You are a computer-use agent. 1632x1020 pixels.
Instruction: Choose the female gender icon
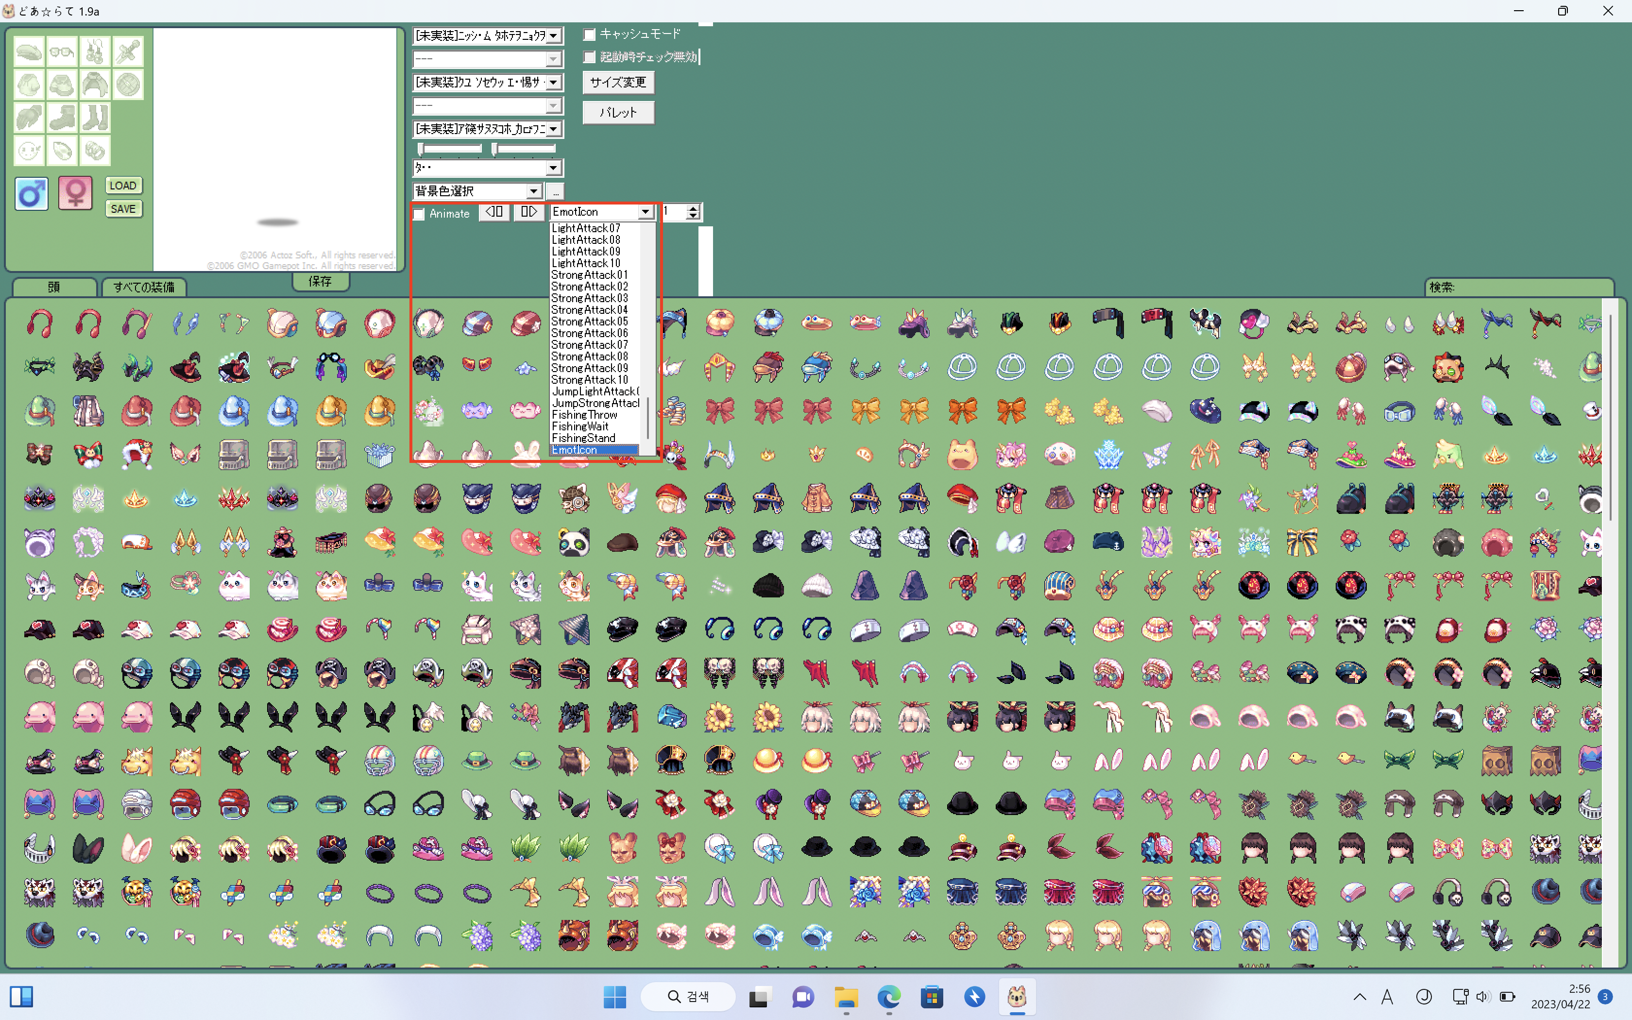pyautogui.click(x=75, y=194)
